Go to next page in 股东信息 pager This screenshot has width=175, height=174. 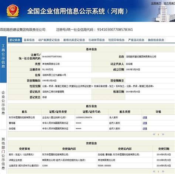(x=163, y=134)
